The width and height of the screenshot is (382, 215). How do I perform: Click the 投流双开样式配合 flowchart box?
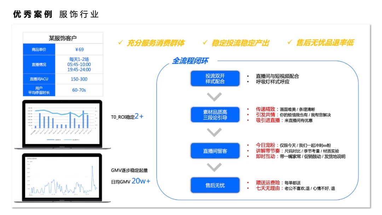(215, 79)
